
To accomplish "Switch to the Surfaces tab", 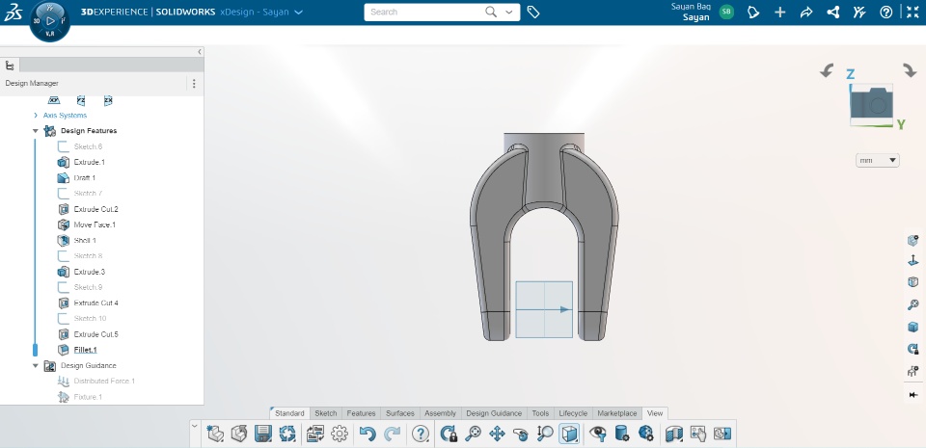I will (399, 413).
